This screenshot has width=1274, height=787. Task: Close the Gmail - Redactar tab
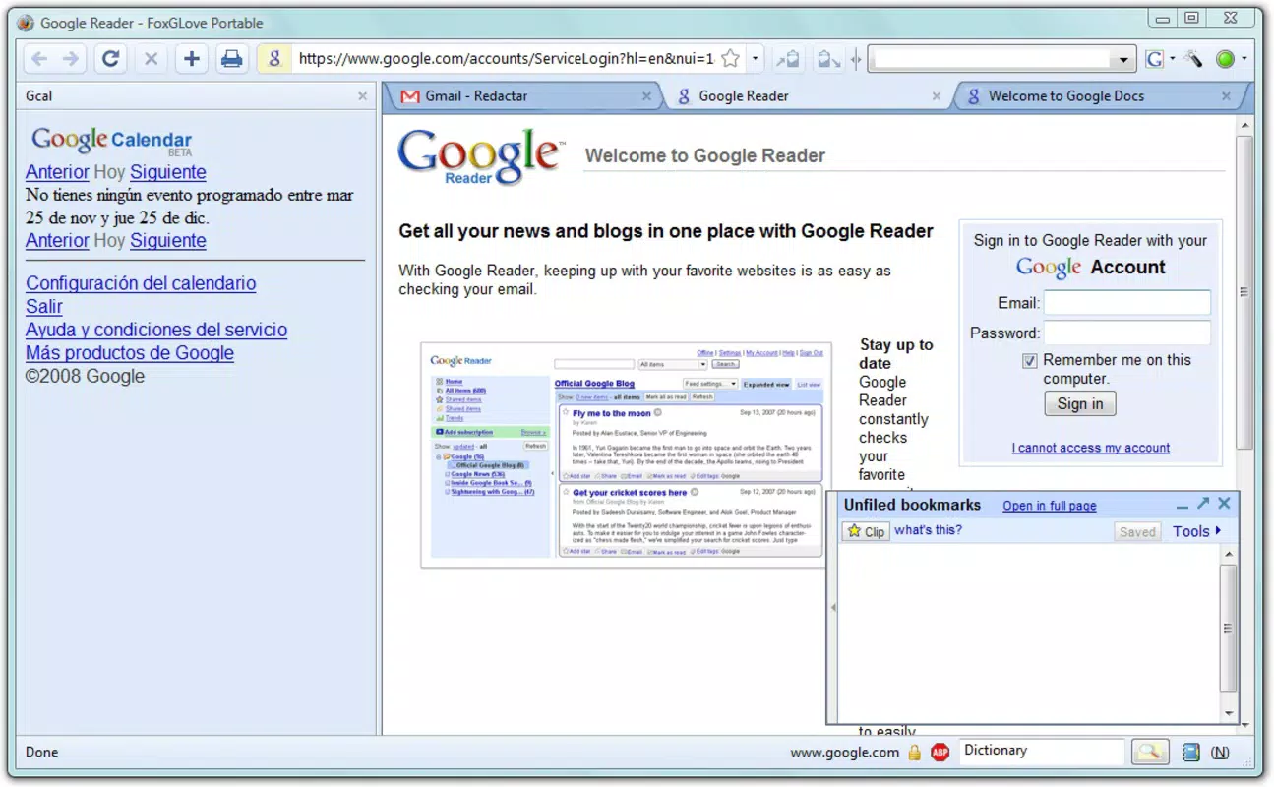point(646,96)
